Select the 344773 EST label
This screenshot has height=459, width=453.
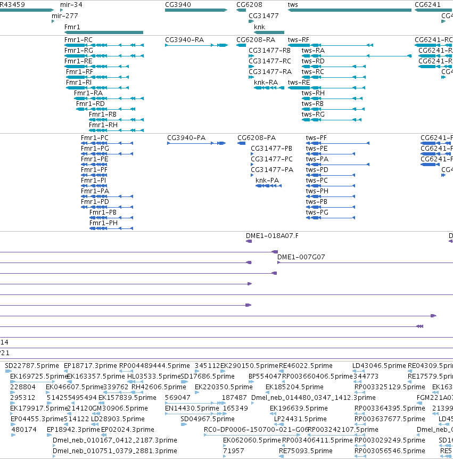[x=366, y=376]
